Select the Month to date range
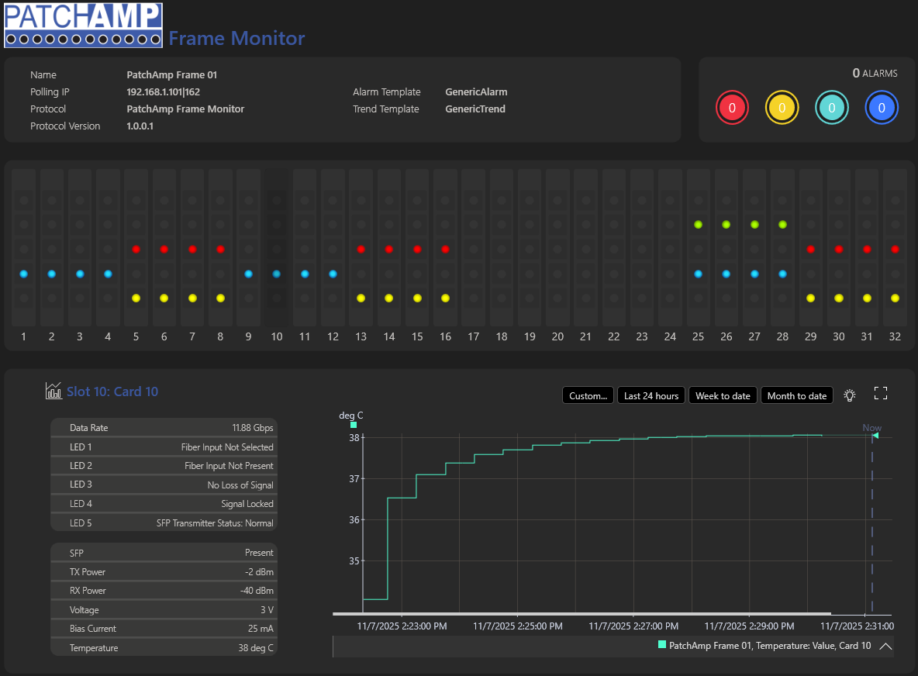The height and width of the screenshot is (676, 918). pyautogui.click(x=797, y=395)
